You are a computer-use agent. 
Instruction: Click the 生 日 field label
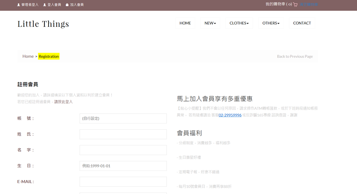coord(25,166)
